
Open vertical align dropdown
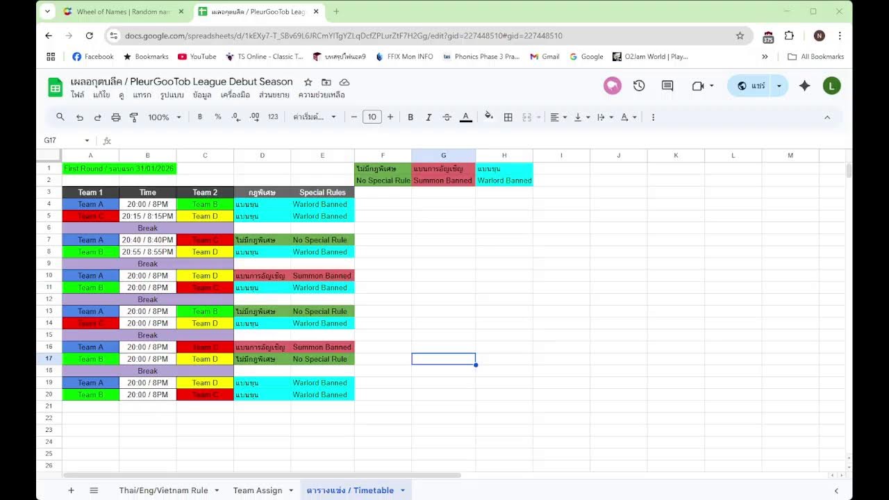581,117
